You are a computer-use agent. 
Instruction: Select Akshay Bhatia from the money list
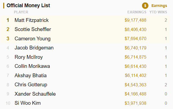30,76
